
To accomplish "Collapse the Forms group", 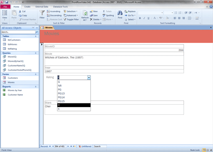I will click(36, 74).
